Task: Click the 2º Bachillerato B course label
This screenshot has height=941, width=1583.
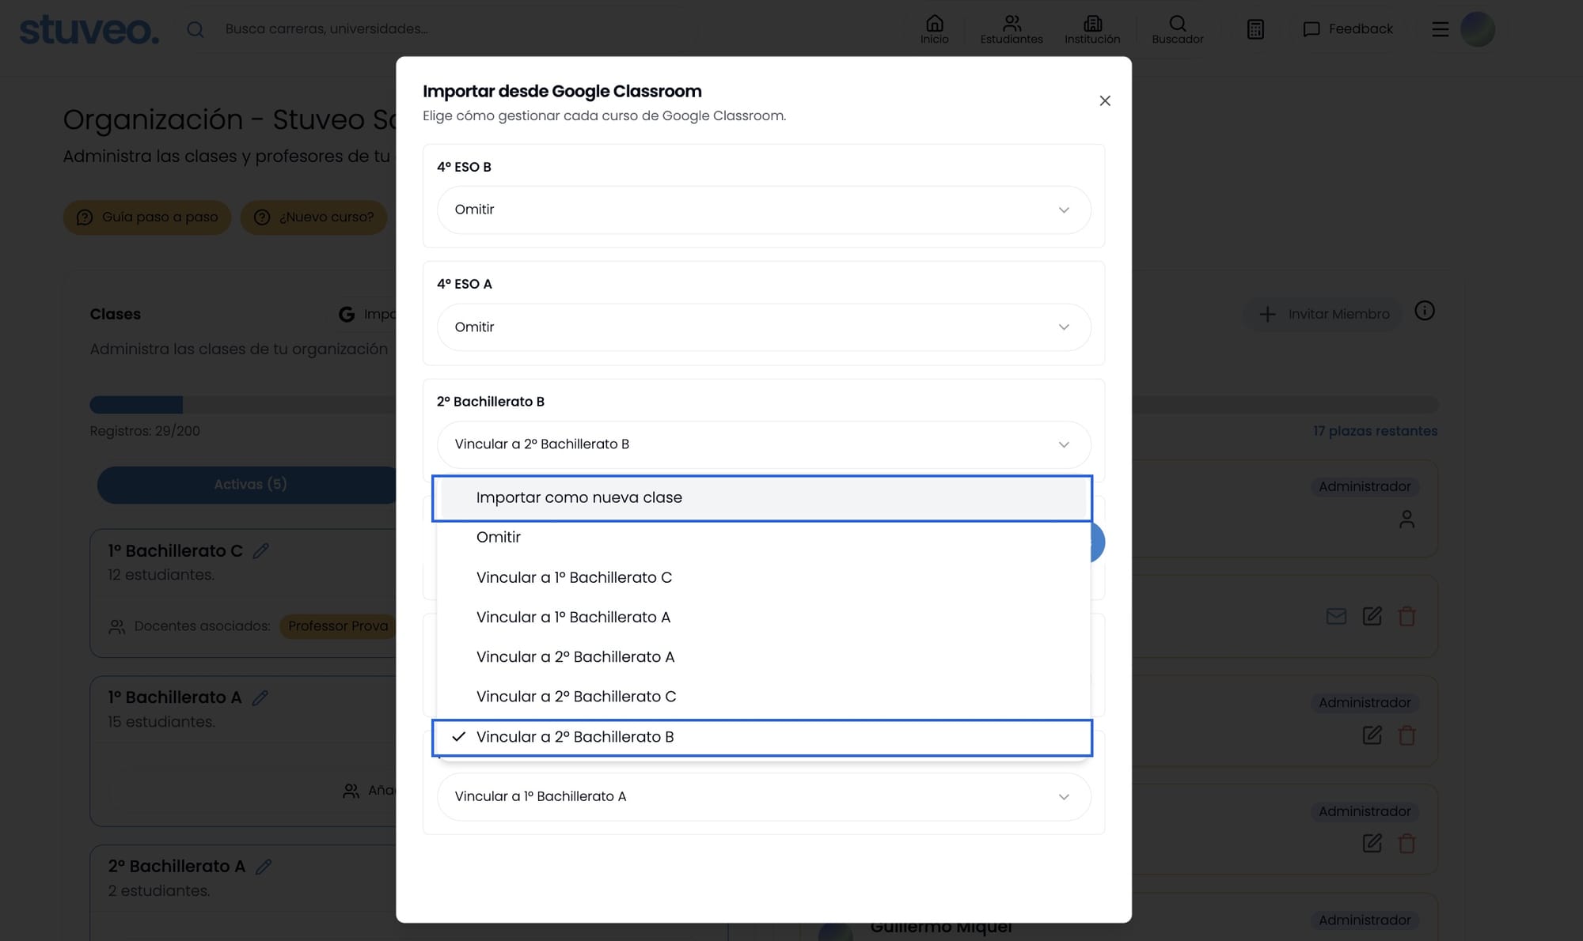Action: [491, 402]
